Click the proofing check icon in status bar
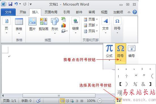 pos(38,101)
